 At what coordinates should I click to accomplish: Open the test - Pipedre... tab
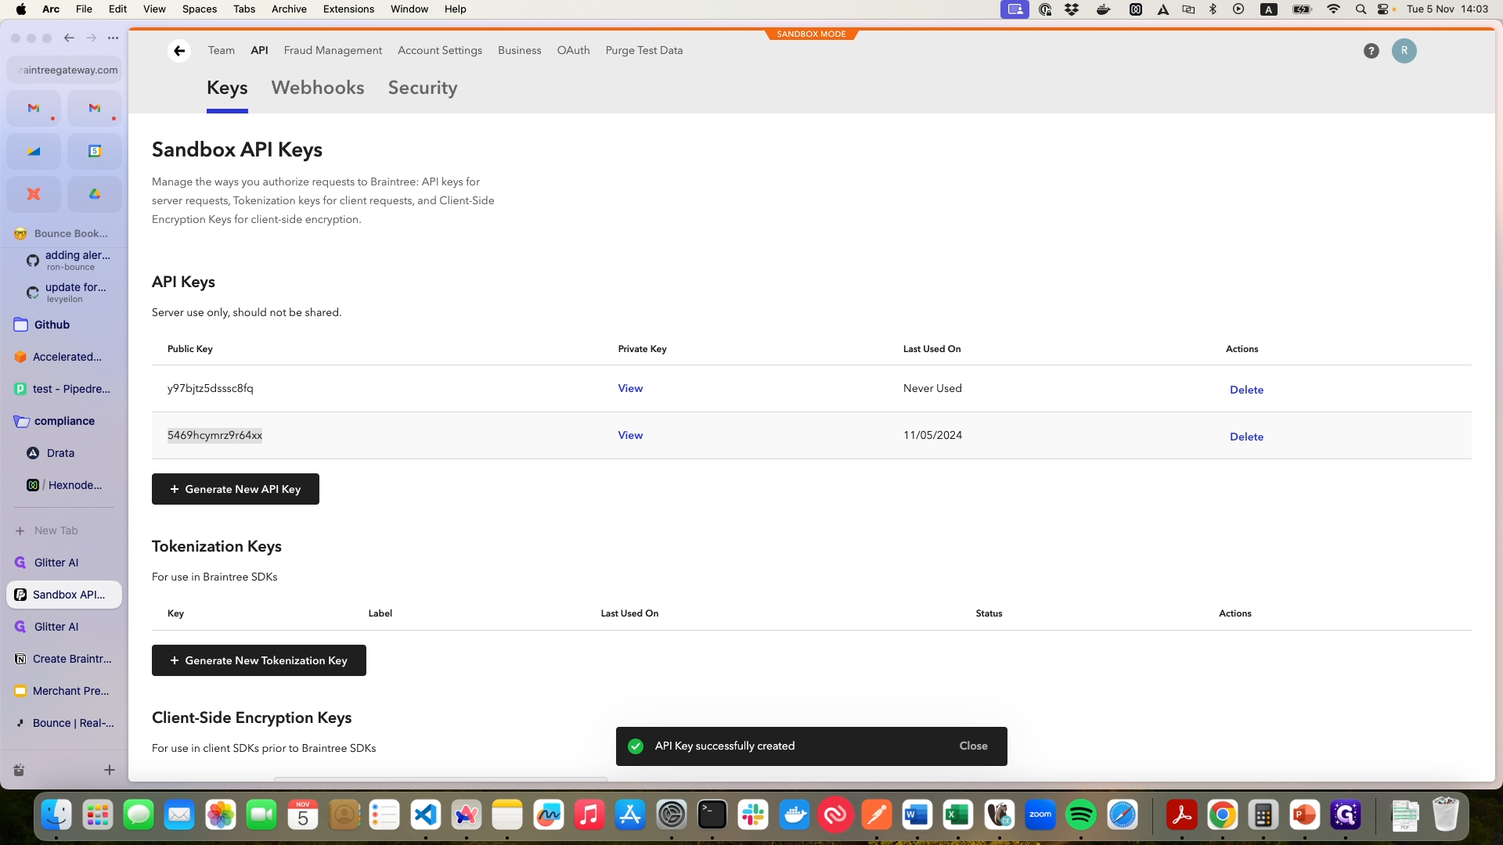pos(64,389)
